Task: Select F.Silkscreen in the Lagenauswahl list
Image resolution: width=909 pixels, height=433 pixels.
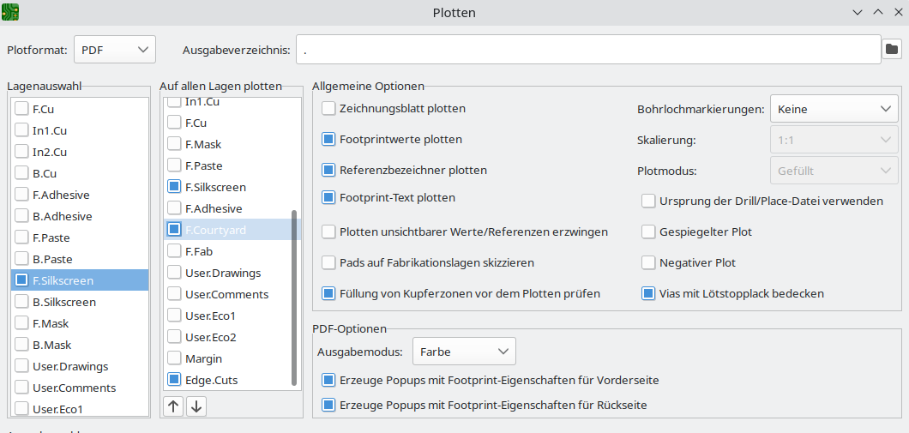Action: [63, 280]
